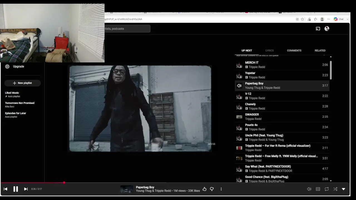356x200 pixels.
Task: Toggle shuffle for the queue
Action: (x=335, y=189)
